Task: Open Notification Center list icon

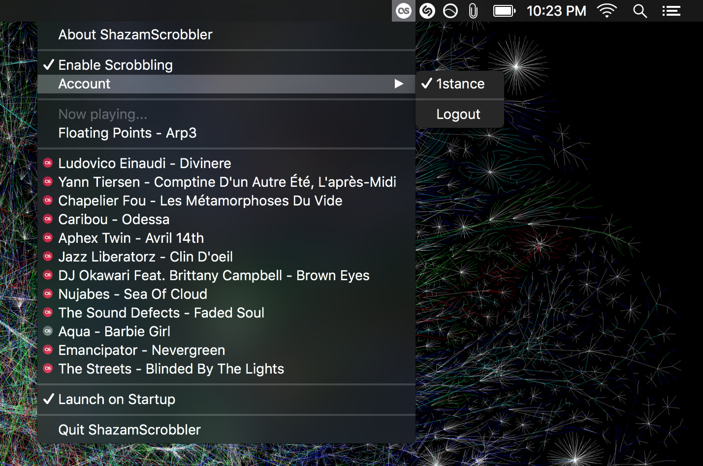Action: 671,11
